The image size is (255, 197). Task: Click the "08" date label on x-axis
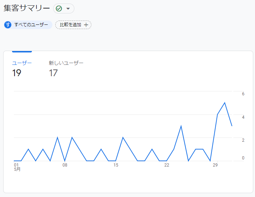coord(65,165)
